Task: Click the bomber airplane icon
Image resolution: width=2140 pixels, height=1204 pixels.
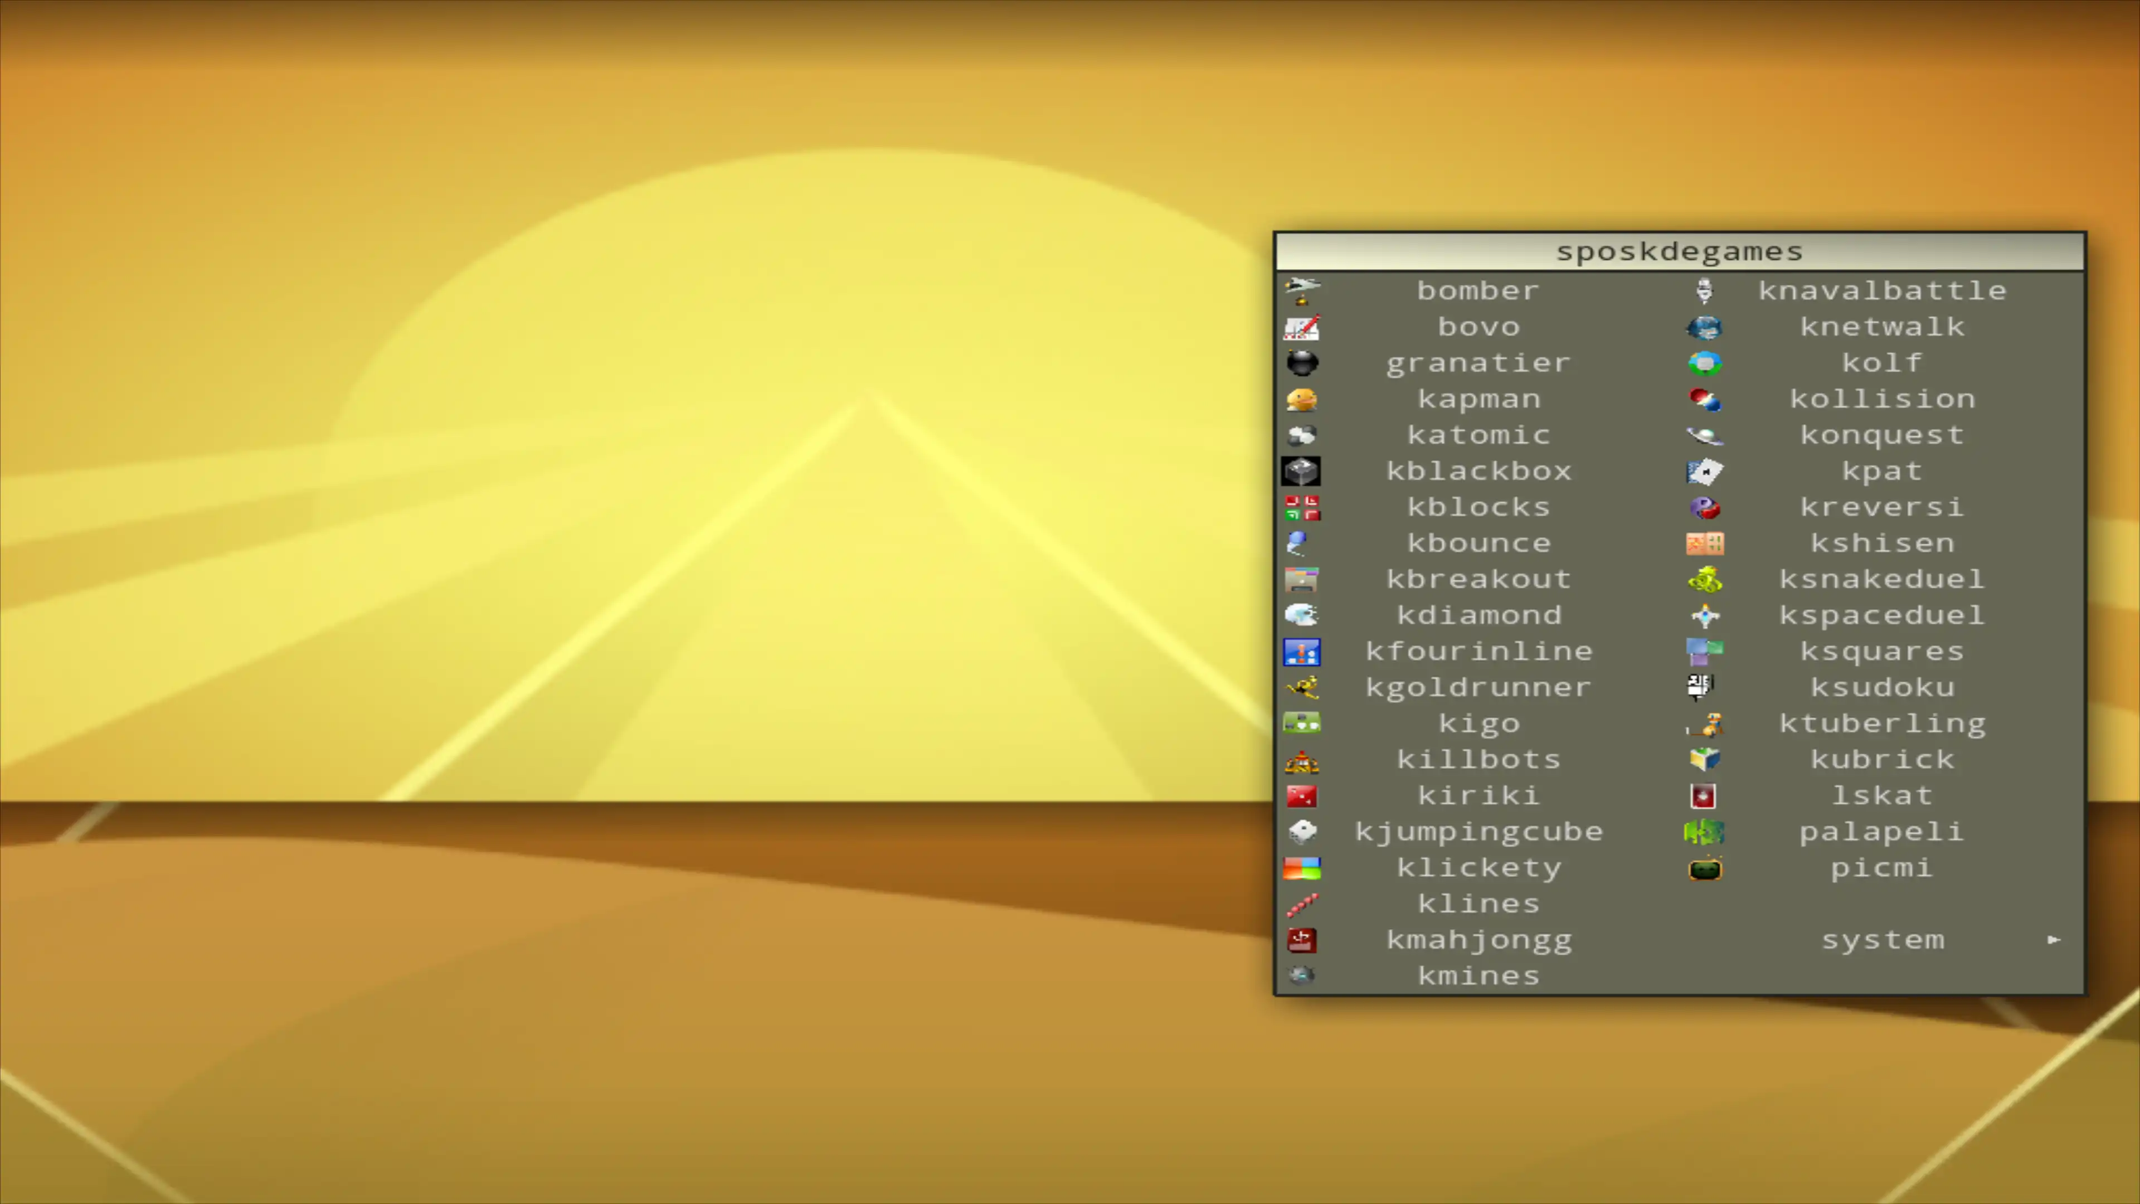Action: click(x=1302, y=291)
